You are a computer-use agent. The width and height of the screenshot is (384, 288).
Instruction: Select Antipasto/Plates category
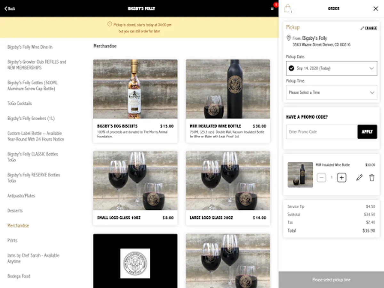point(21,196)
